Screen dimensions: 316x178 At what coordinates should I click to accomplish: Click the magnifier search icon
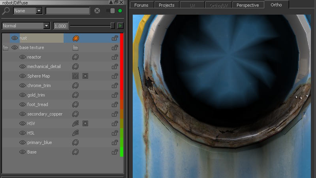[x=6, y=11]
